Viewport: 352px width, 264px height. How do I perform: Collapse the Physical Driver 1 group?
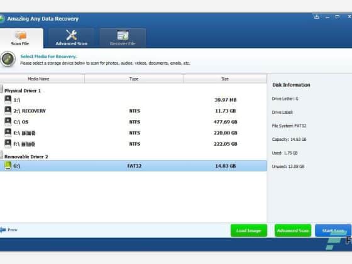click(x=1, y=89)
